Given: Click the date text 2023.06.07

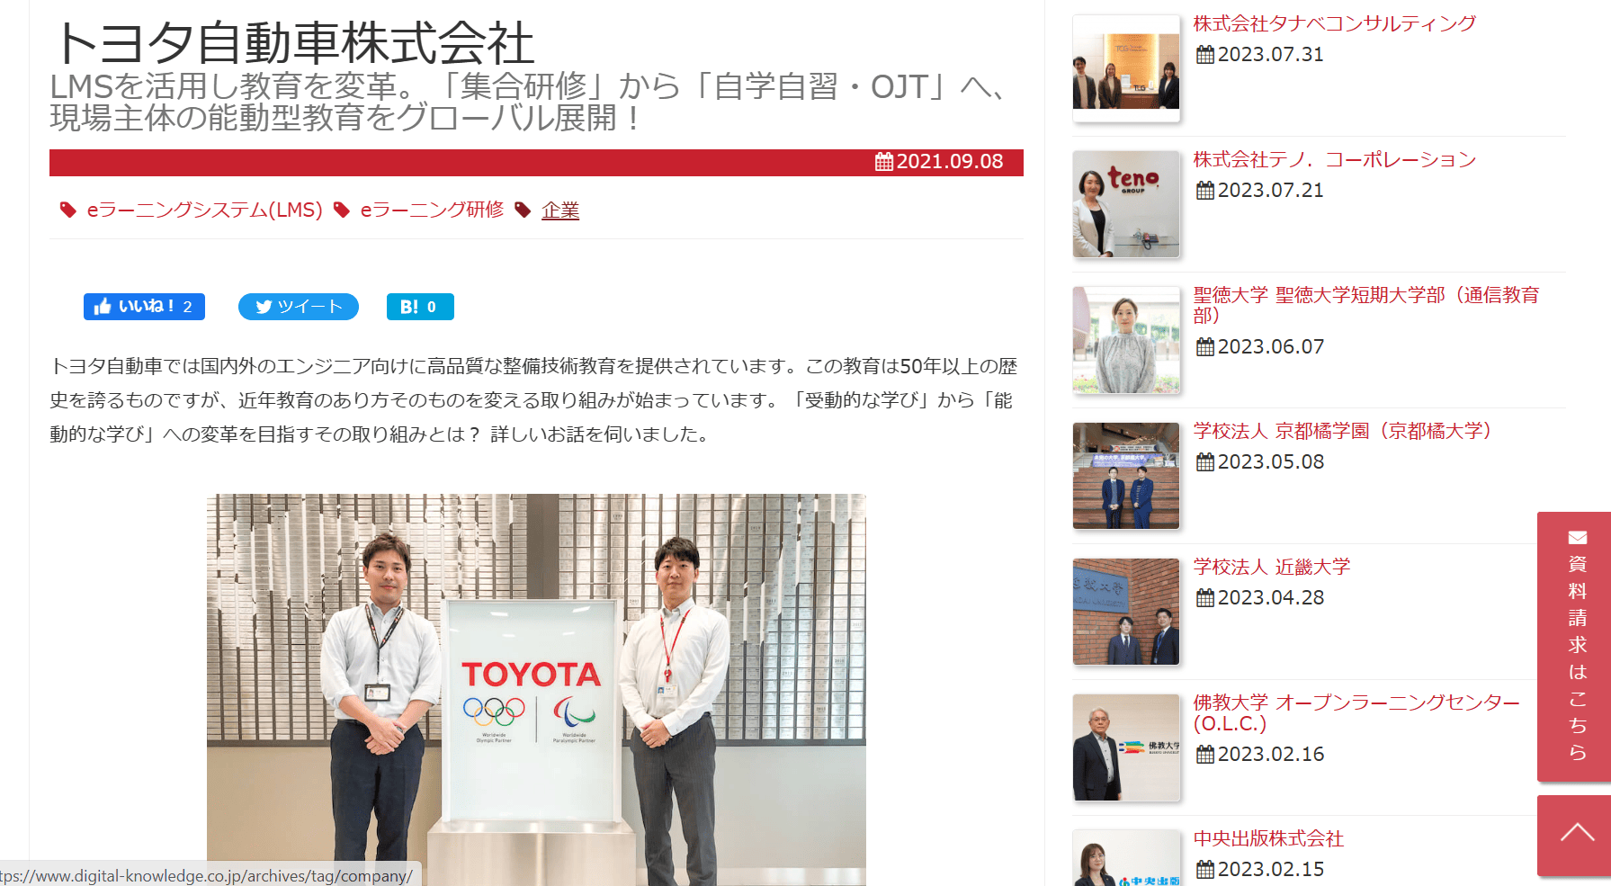Looking at the screenshot, I should [1271, 347].
